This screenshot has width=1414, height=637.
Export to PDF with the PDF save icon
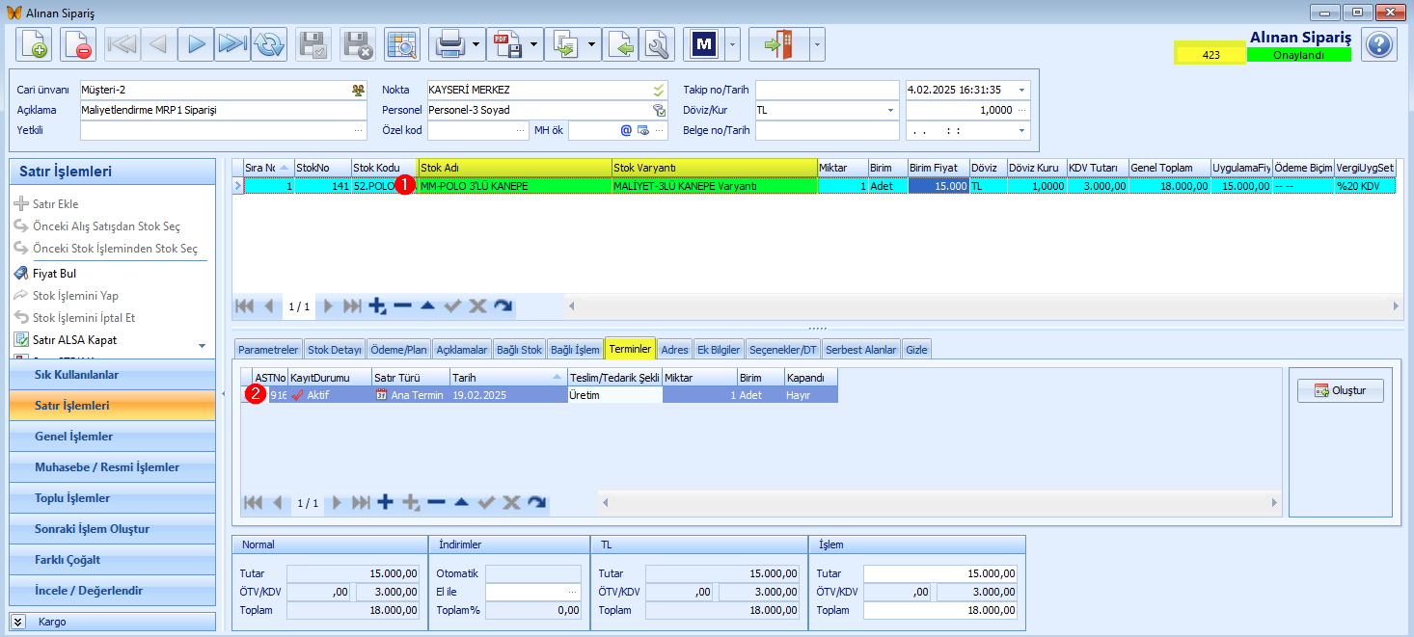506,44
